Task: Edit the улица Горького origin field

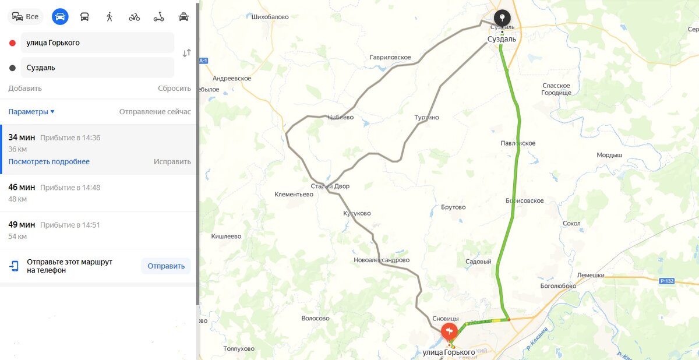Action: tap(97, 43)
